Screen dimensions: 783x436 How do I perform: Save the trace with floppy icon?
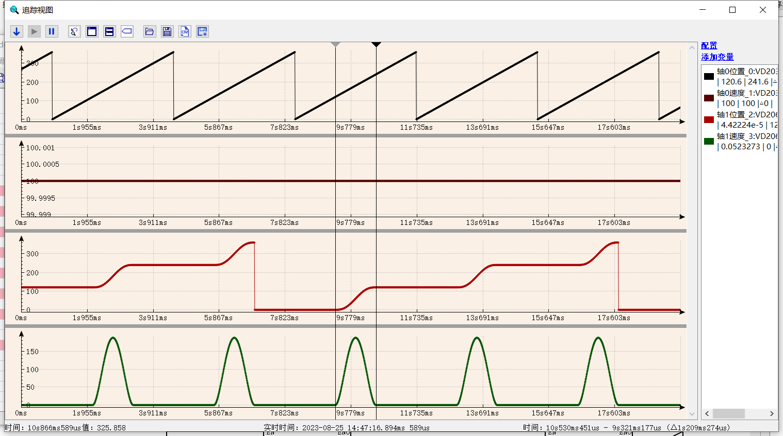[x=167, y=31]
